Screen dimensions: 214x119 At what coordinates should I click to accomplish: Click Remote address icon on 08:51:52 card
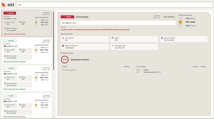(x=5, y=83)
